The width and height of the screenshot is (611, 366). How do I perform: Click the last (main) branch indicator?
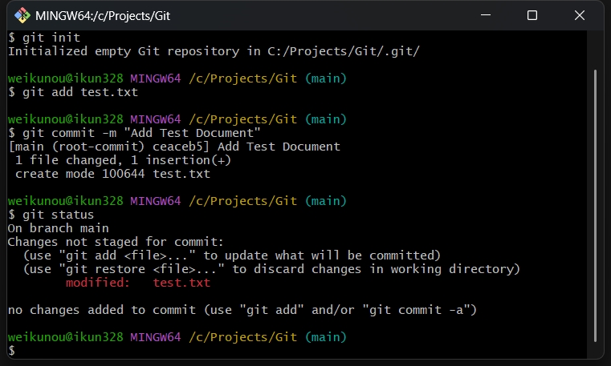[326, 337]
